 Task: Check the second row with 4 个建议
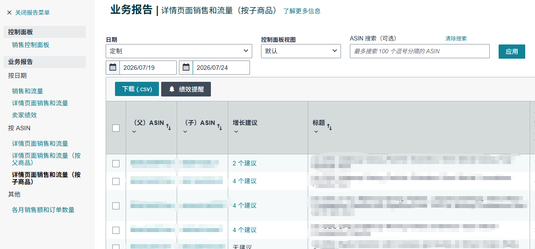(x=116, y=206)
